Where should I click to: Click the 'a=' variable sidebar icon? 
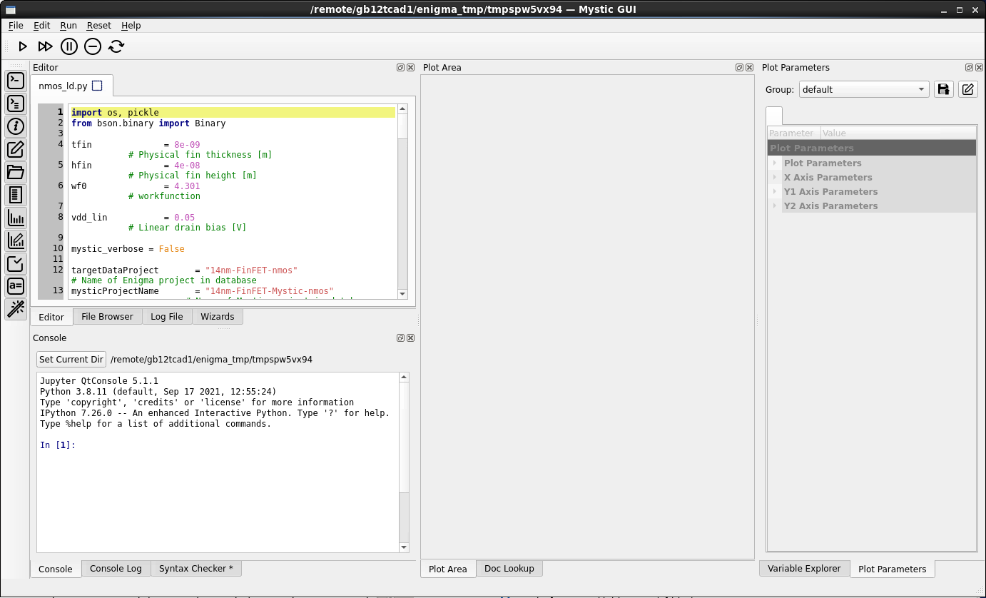(16, 286)
